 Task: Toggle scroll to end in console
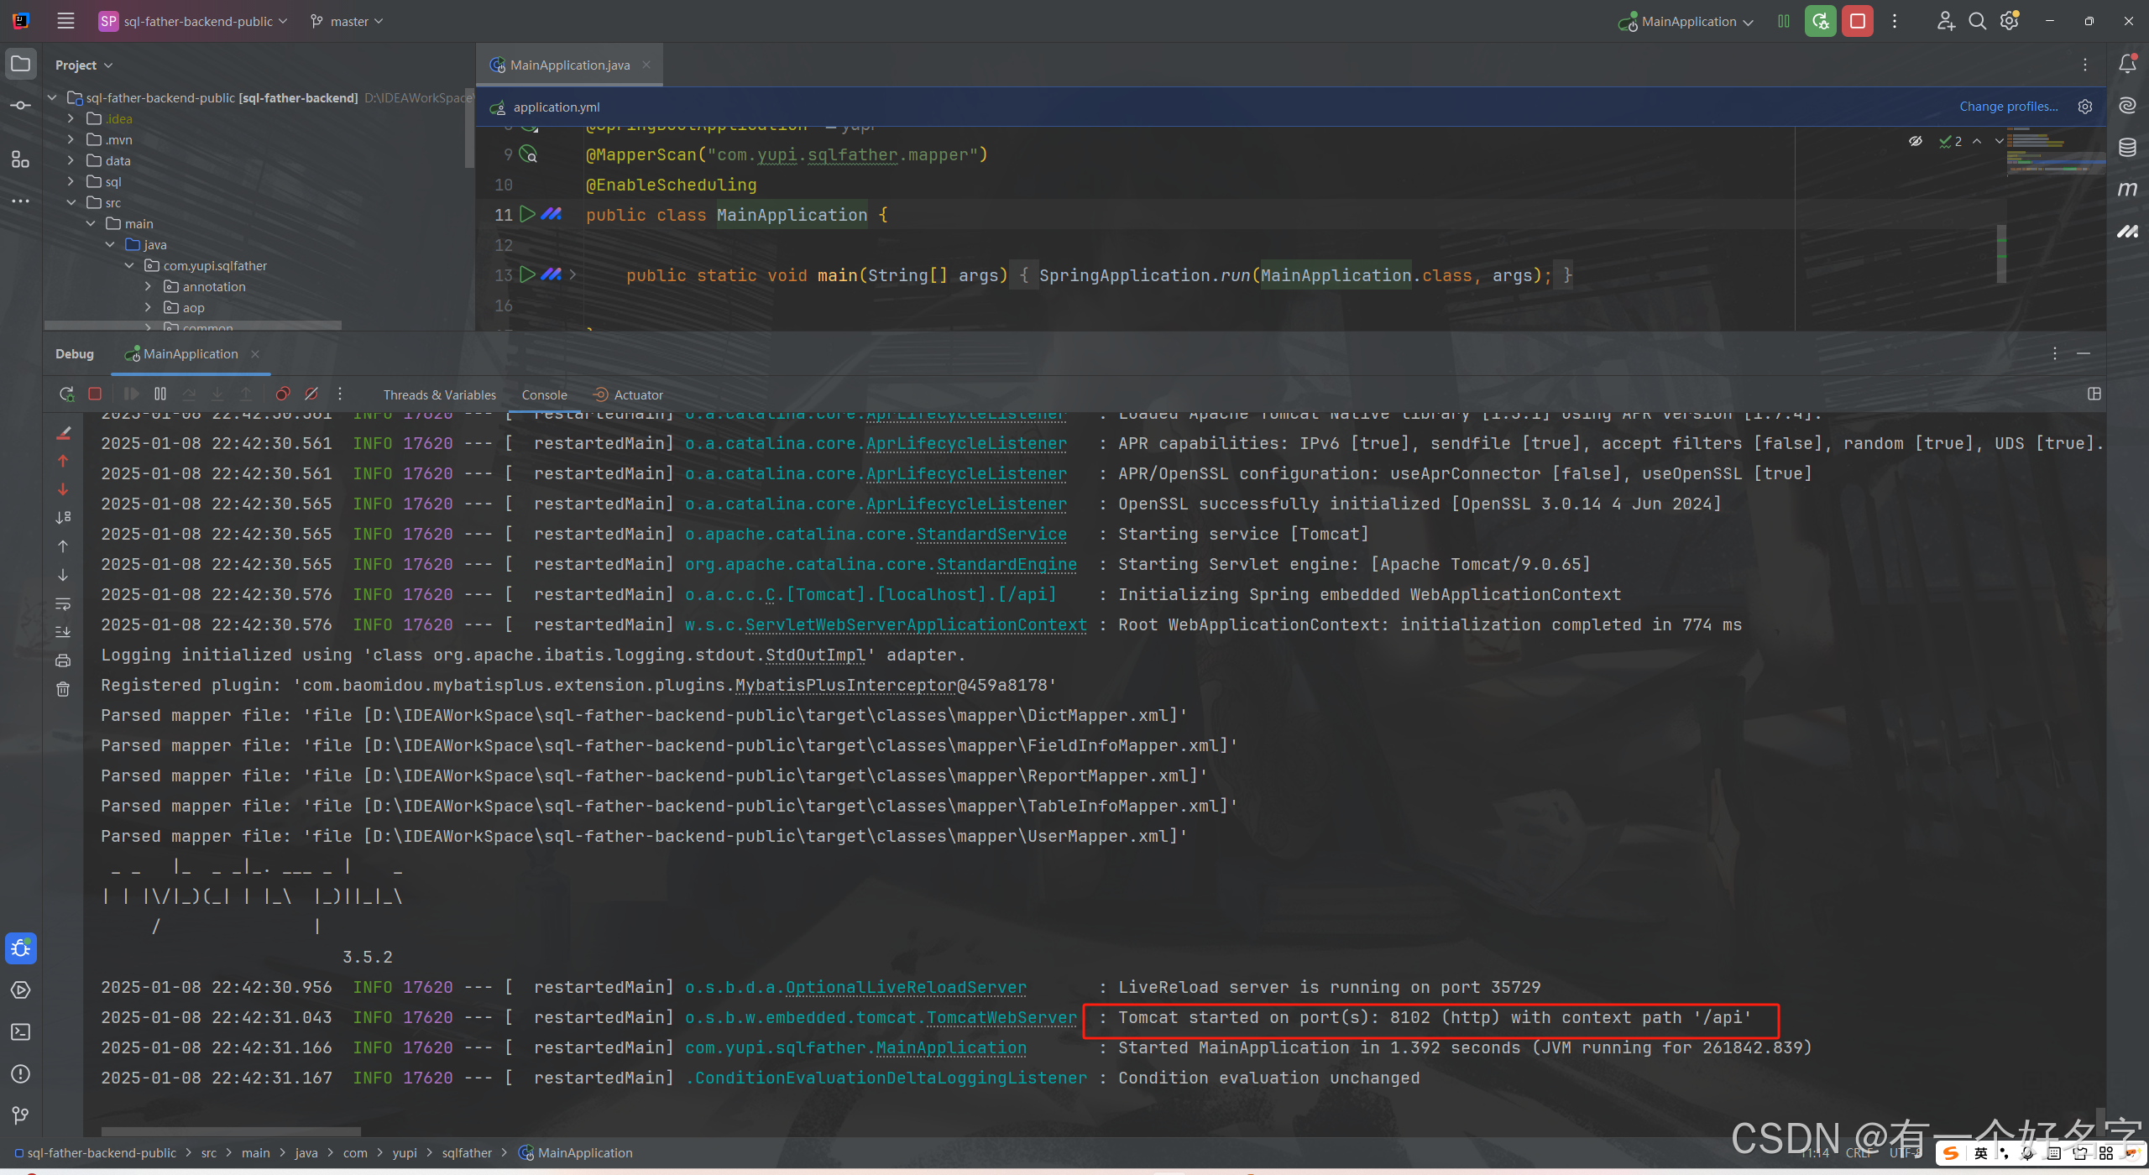(x=63, y=632)
